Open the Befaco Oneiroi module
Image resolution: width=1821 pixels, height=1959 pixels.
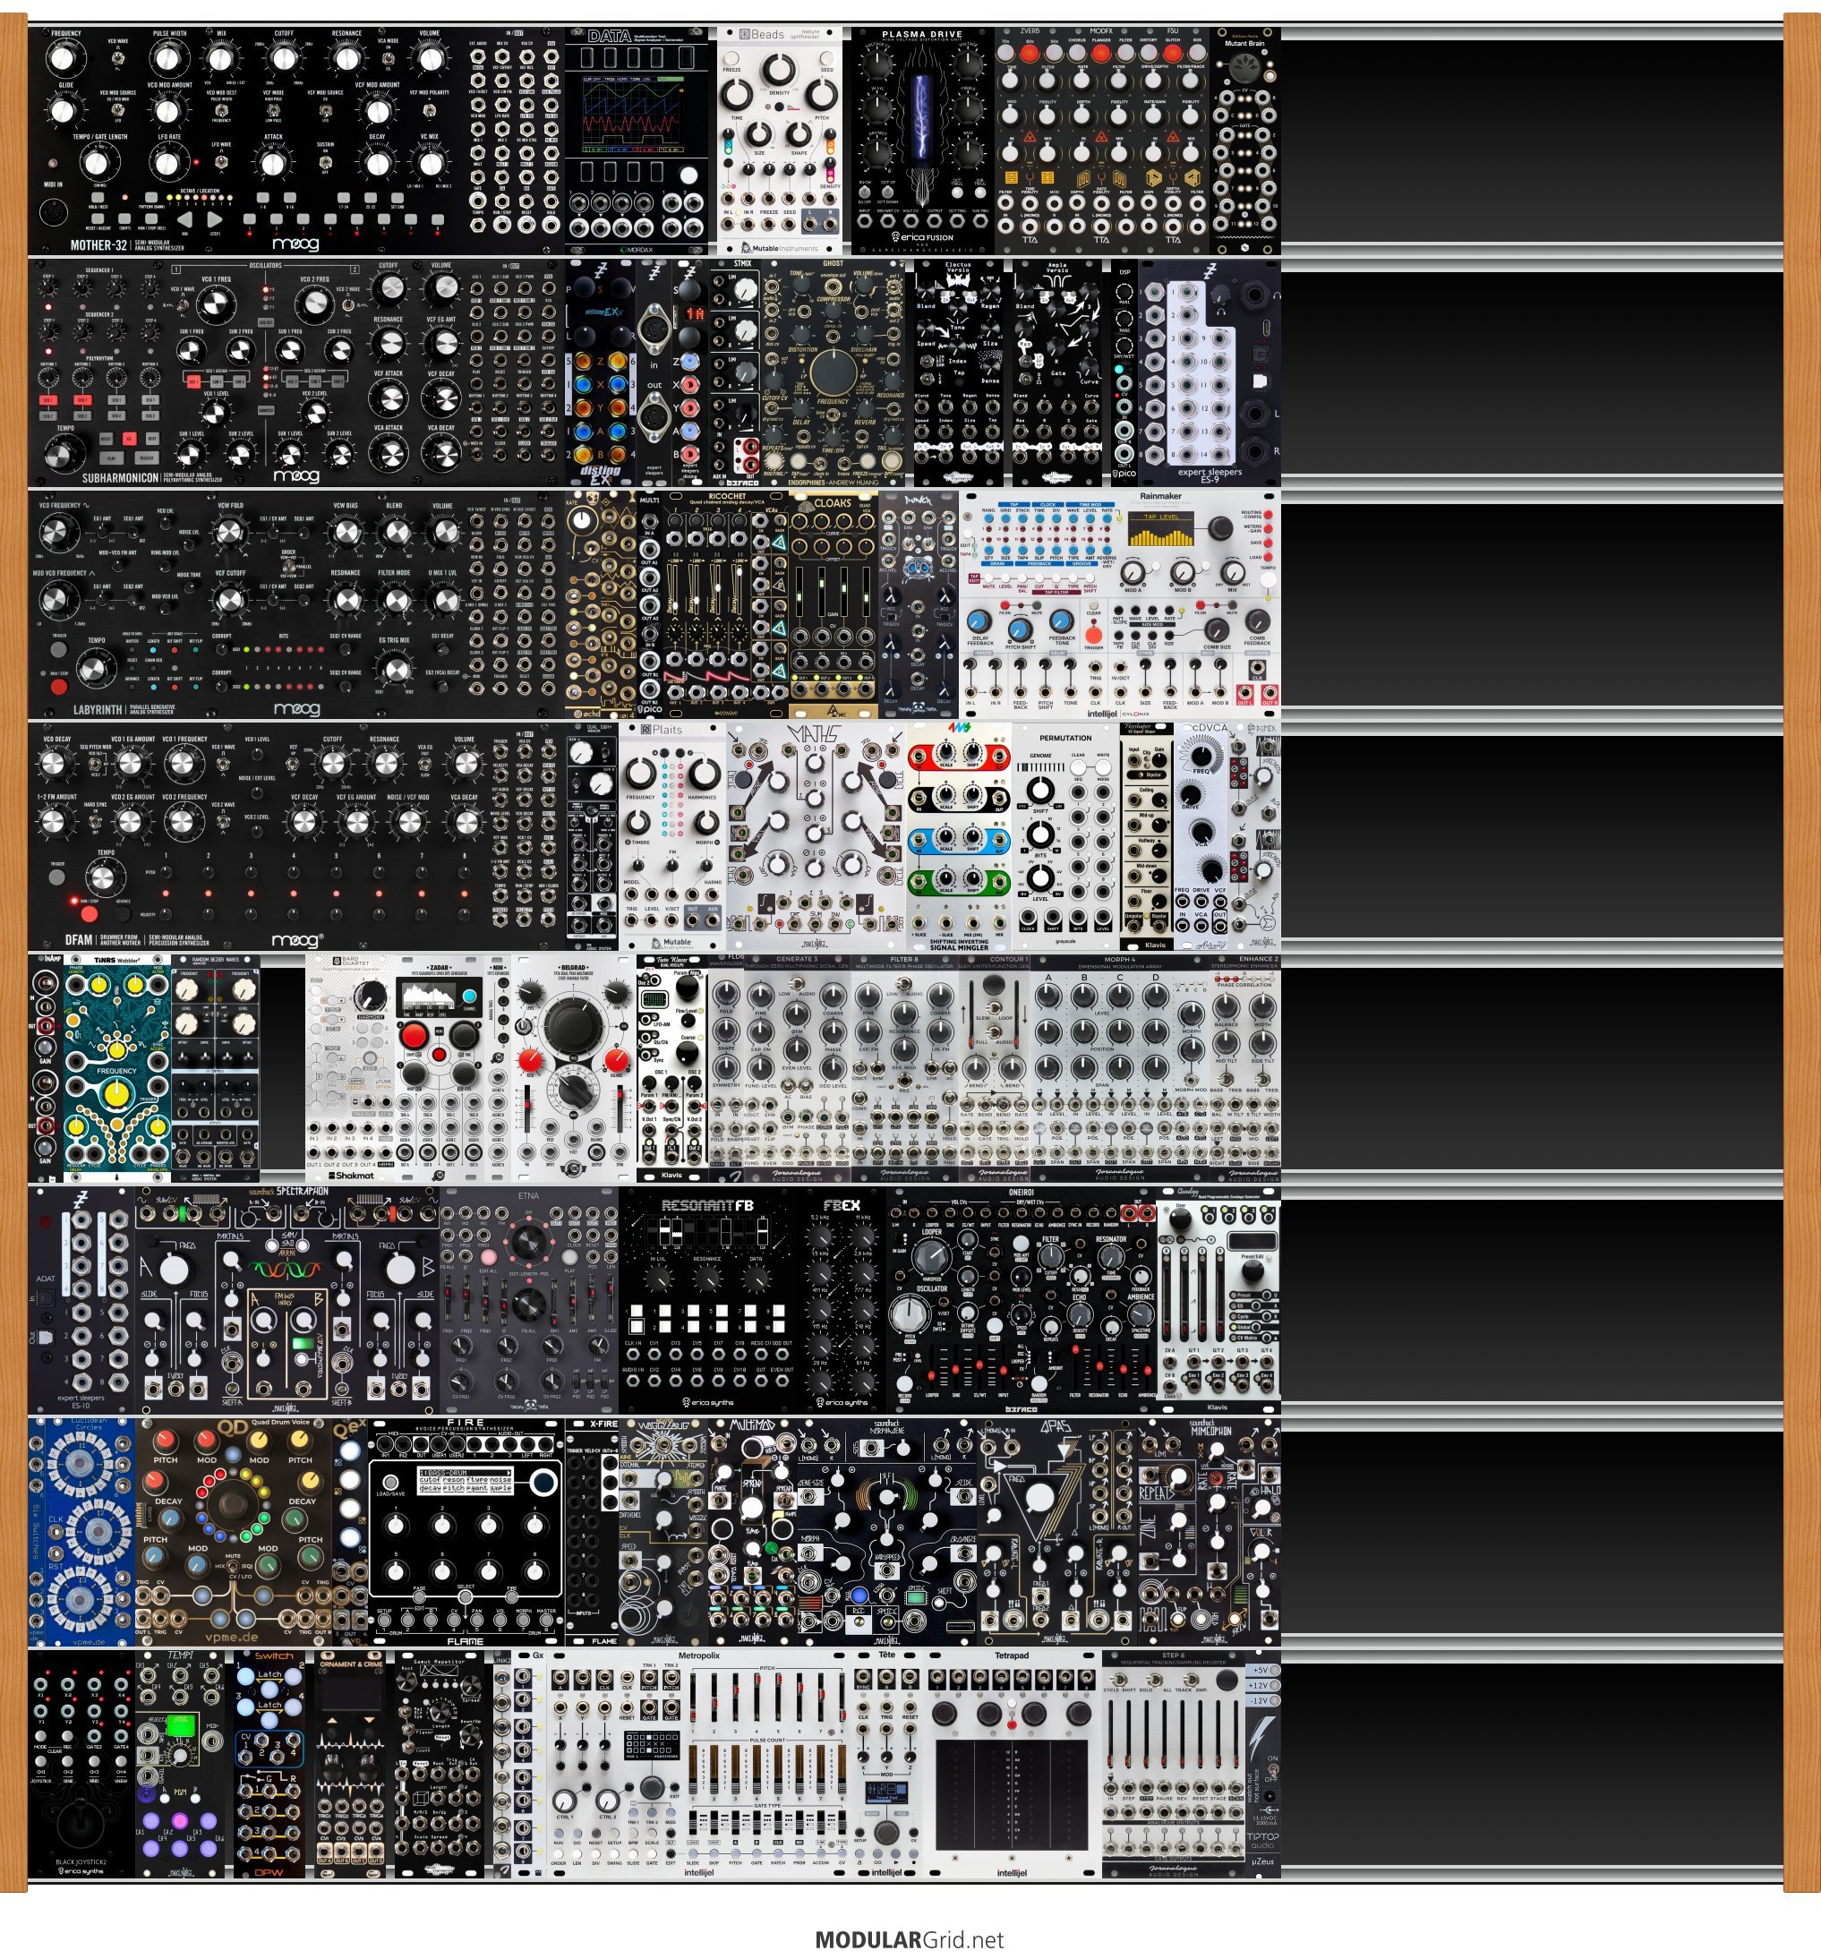1021,1300
